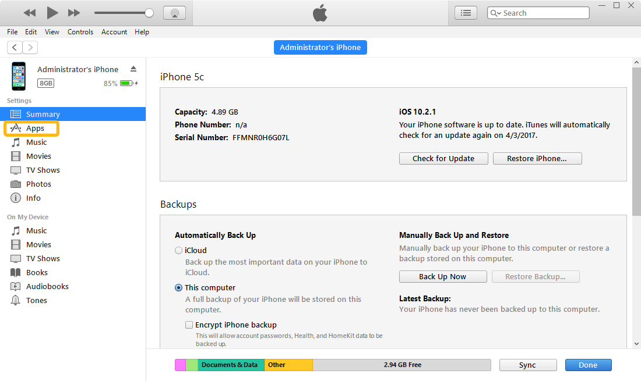Click the Check for Update button

pos(443,158)
